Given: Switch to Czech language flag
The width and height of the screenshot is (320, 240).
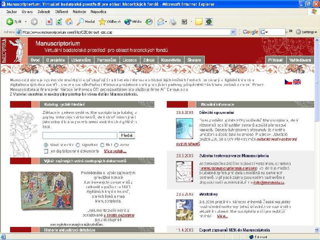Looking at the screenshot, I should coord(288,82).
